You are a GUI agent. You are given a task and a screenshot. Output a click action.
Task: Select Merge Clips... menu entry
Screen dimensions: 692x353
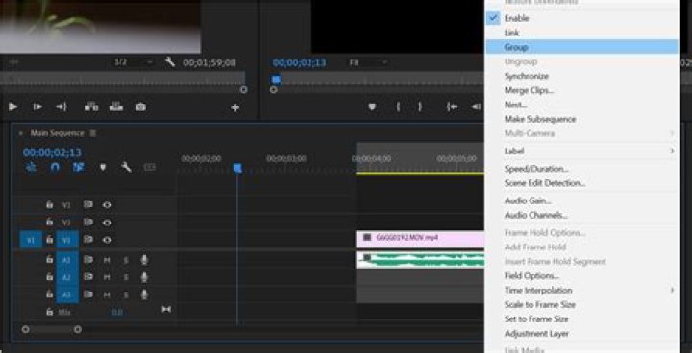[581, 90]
